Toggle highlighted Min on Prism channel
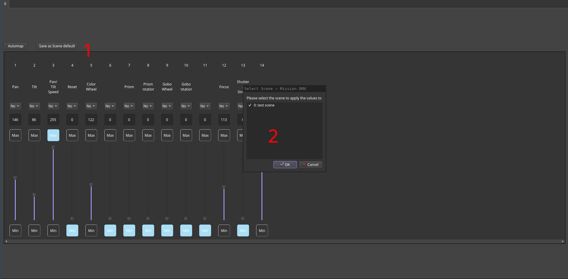 point(129,230)
